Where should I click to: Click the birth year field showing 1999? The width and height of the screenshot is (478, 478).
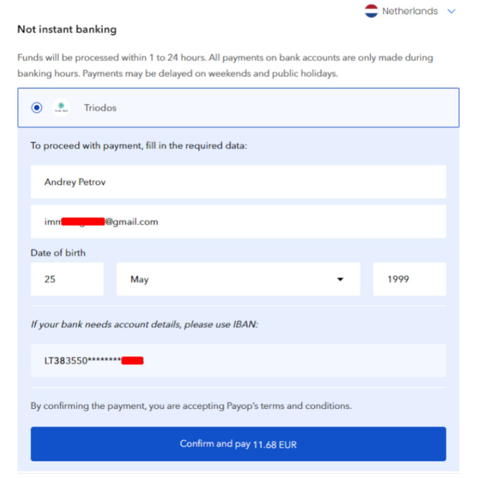410,279
